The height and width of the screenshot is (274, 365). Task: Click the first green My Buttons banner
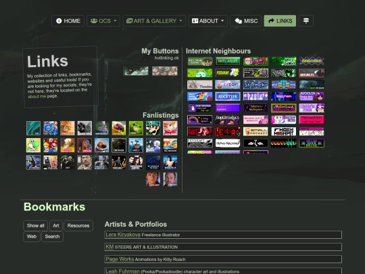136,71
